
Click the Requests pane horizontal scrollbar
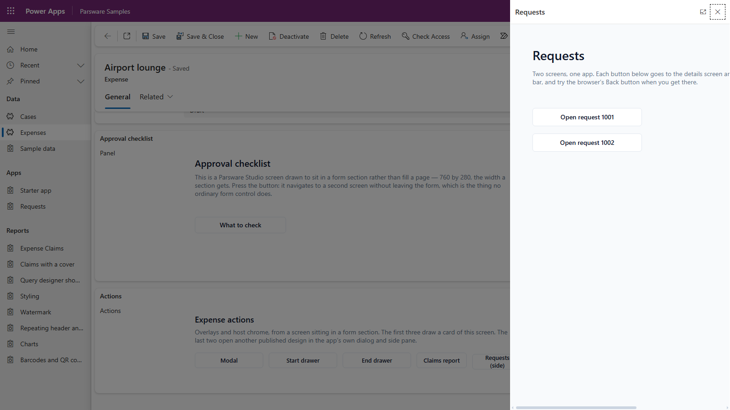[x=576, y=408]
